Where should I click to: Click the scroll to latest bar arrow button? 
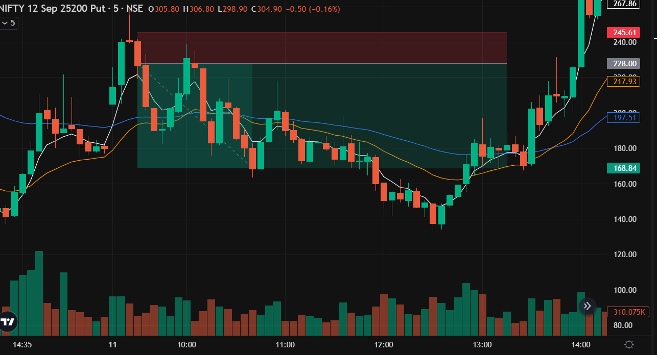click(x=588, y=306)
